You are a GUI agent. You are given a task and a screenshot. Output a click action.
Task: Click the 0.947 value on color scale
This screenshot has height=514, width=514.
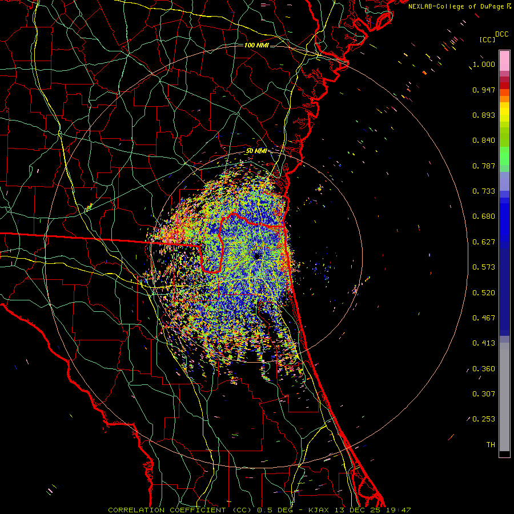coord(484,90)
